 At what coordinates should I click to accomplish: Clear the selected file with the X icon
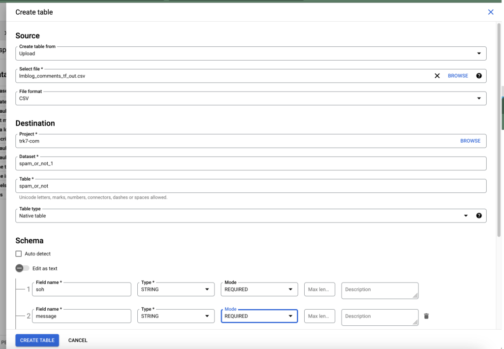437,76
